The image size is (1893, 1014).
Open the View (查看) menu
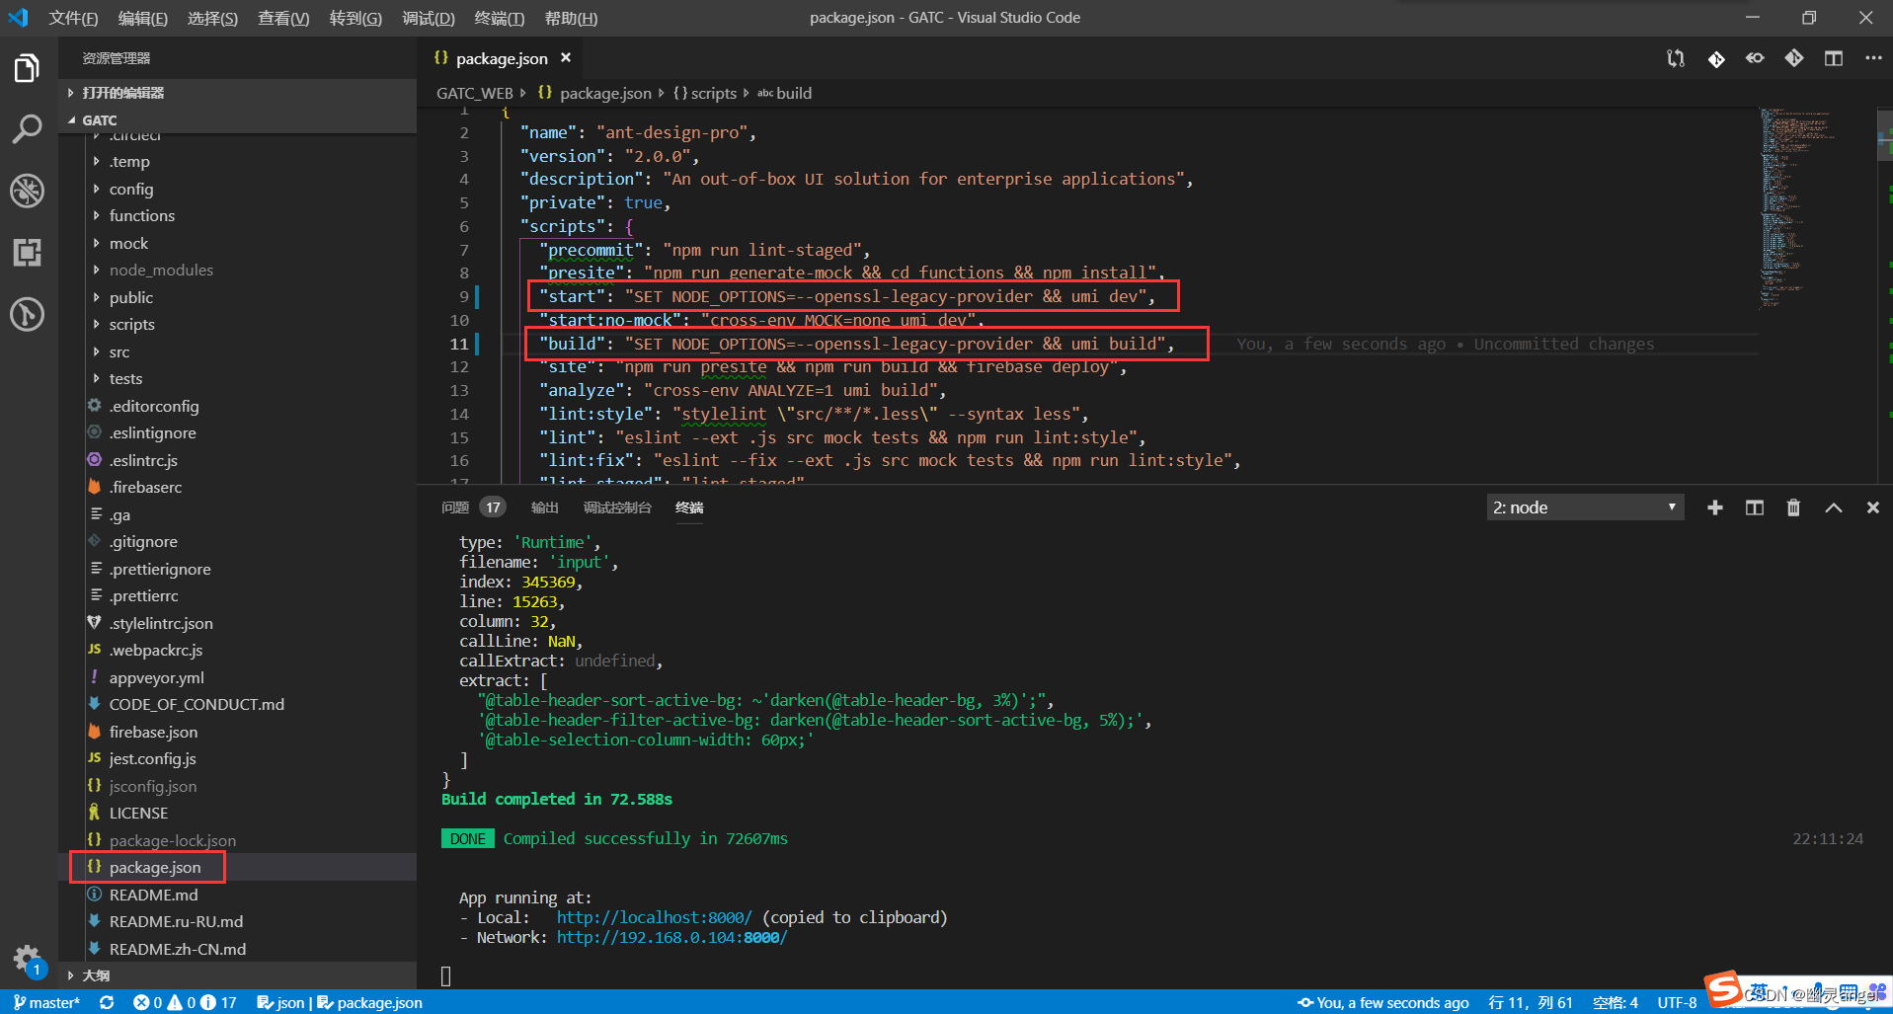(283, 18)
